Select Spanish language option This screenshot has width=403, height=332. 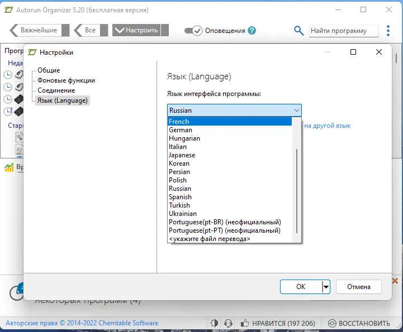point(230,197)
